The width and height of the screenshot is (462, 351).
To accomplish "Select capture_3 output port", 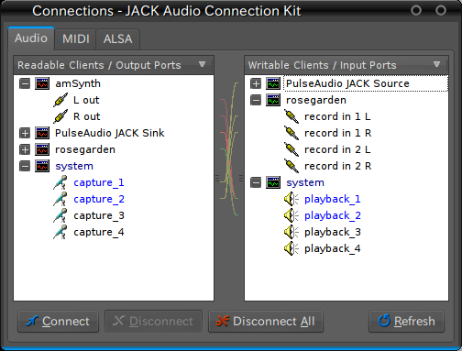I will (x=99, y=215).
